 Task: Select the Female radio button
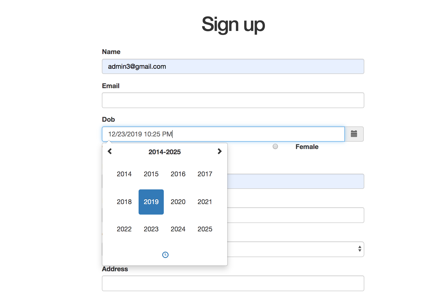[x=275, y=147]
